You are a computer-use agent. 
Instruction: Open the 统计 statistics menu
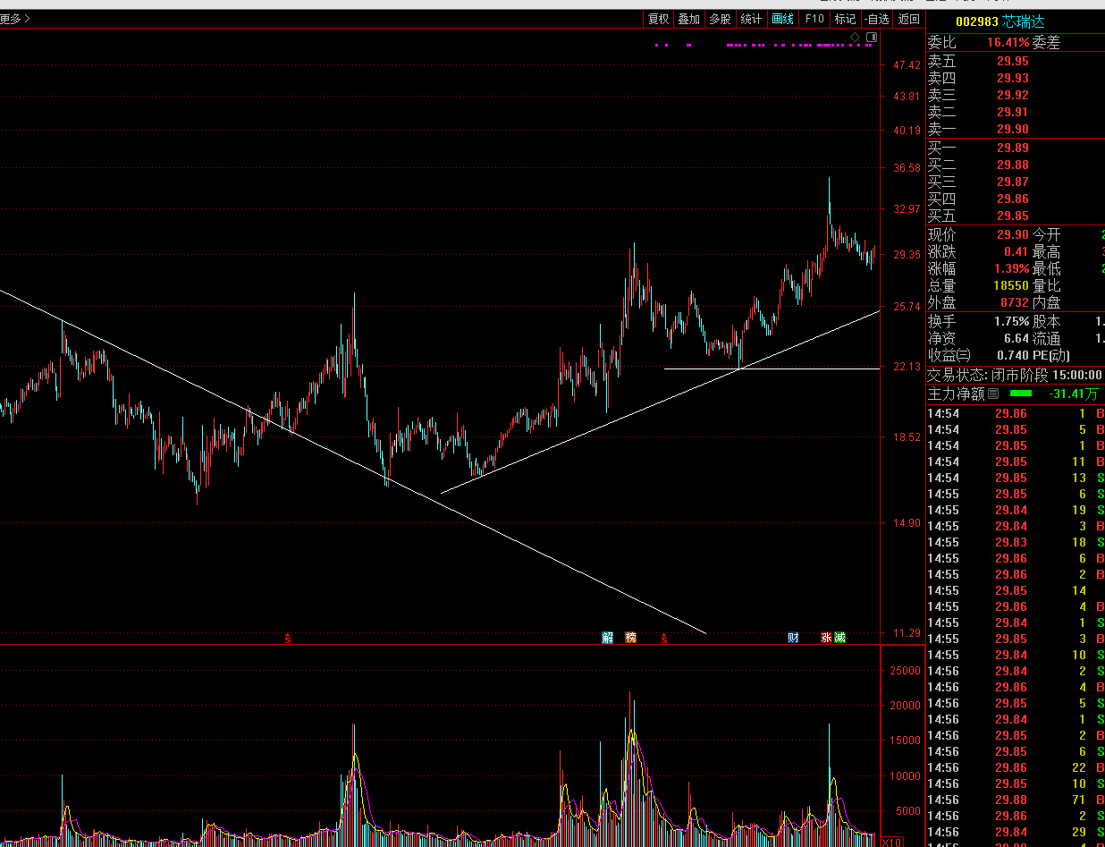[x=752, y=19]
